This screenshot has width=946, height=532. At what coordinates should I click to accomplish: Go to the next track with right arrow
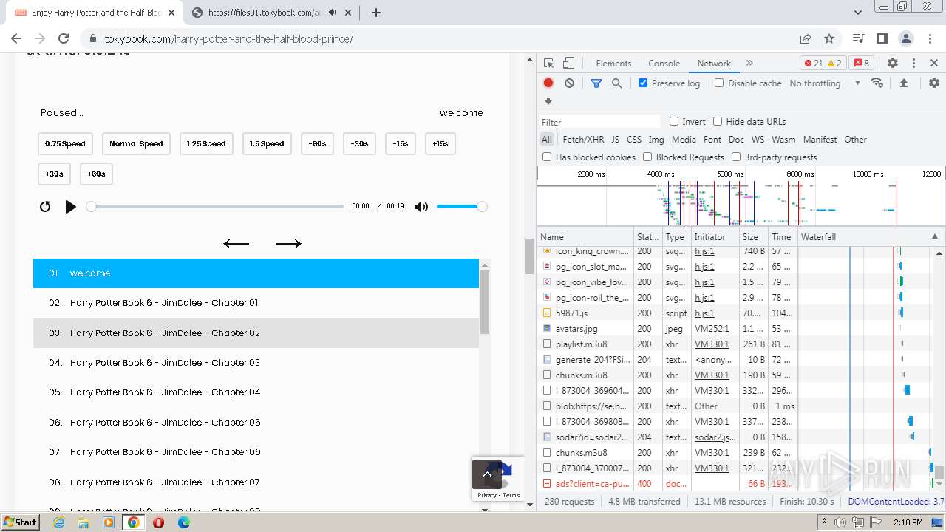point(288,244)
